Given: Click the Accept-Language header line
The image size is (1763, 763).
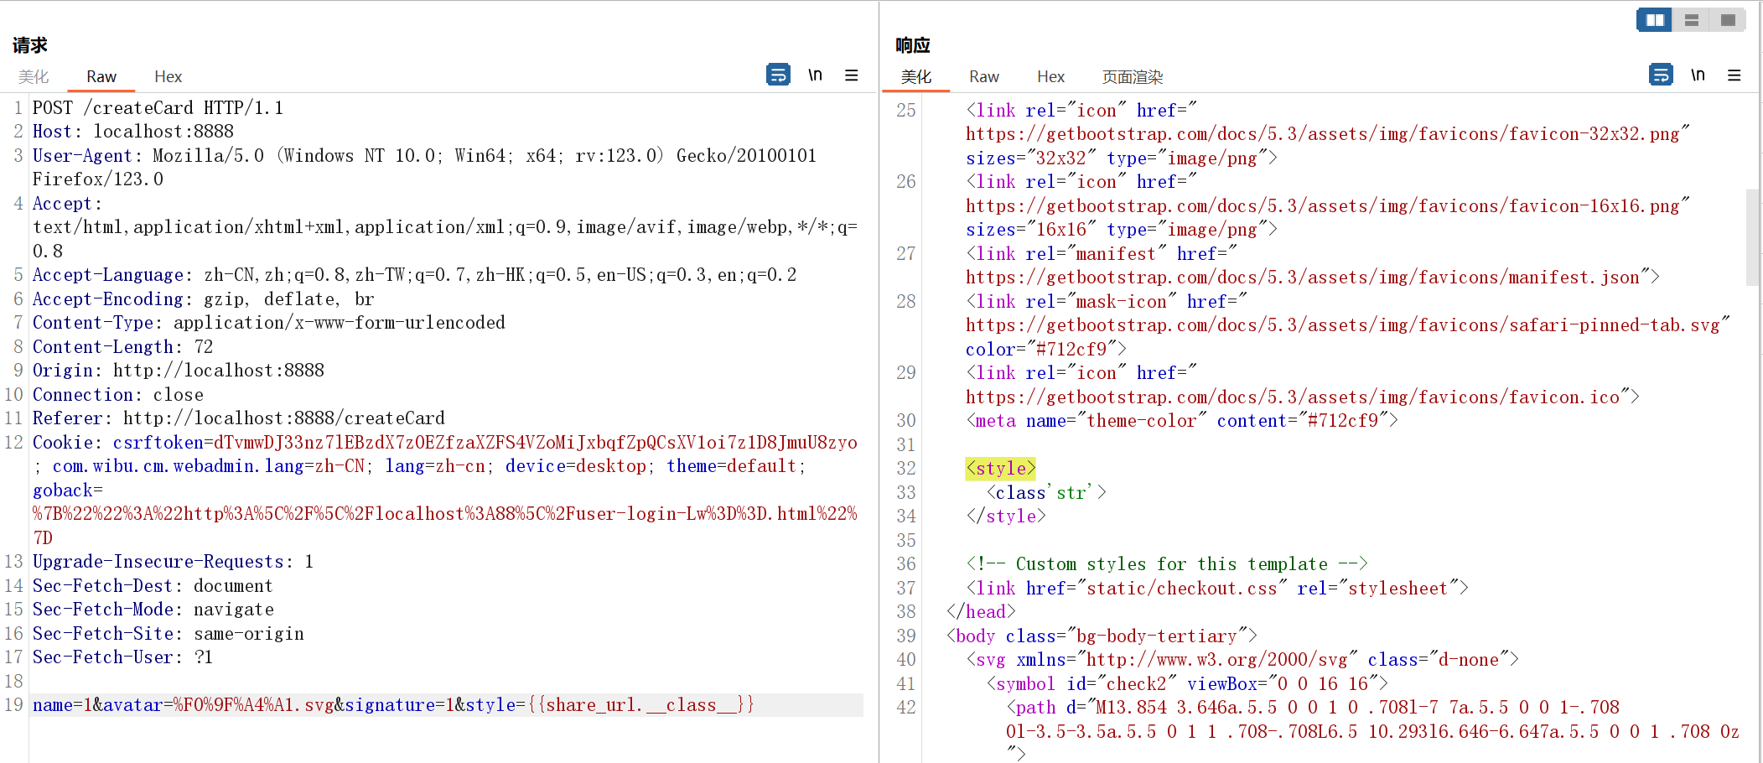Looking at the screenshot, I should [415, 275].
